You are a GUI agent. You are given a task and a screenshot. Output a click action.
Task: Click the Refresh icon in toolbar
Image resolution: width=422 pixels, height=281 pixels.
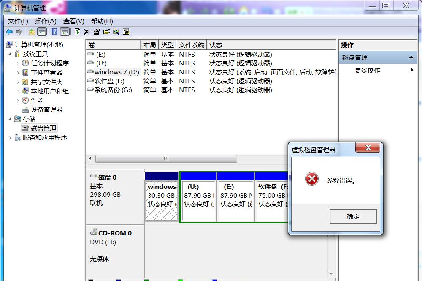(x=77, y=32)
